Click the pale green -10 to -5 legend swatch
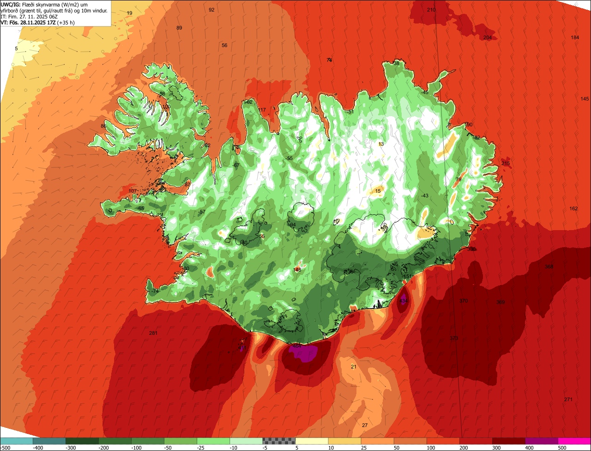The width and height of the screenshot is (591, 451). click(x=246, y=441)
